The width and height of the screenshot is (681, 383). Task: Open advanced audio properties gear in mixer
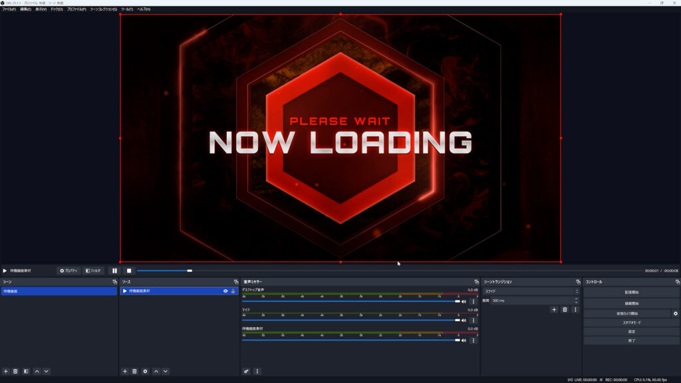pyautogui.click(x=246, y=371)
